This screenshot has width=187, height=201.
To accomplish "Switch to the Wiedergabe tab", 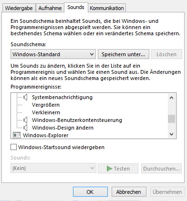I will click(19, 8).
